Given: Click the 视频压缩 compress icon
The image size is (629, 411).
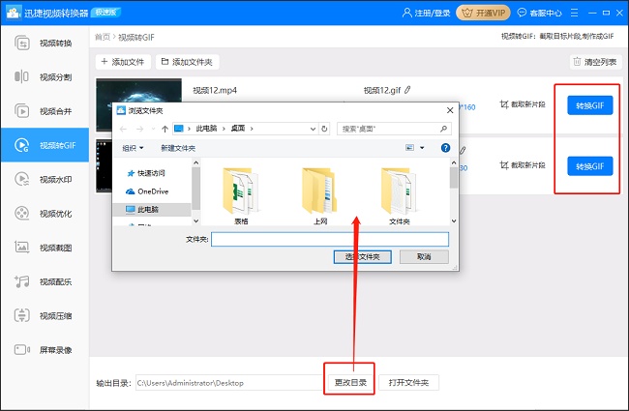Looking at the screenshot, I should point(21,315).
